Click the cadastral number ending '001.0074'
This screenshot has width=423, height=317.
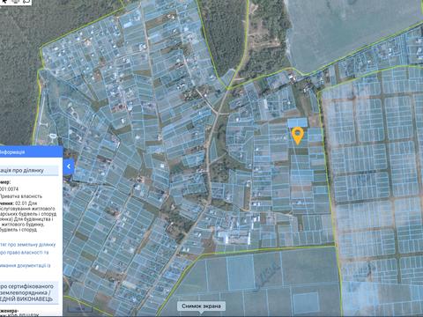tap(10, 189)
